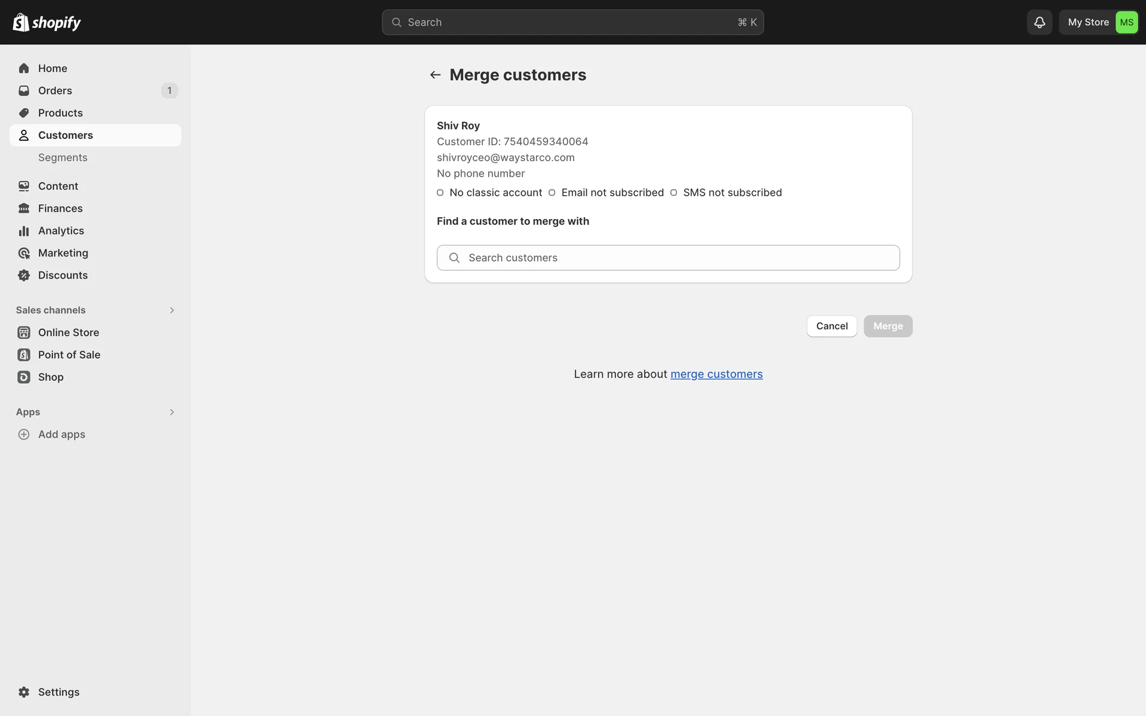Click the Analytics bar chart icon

click(24, 231)
